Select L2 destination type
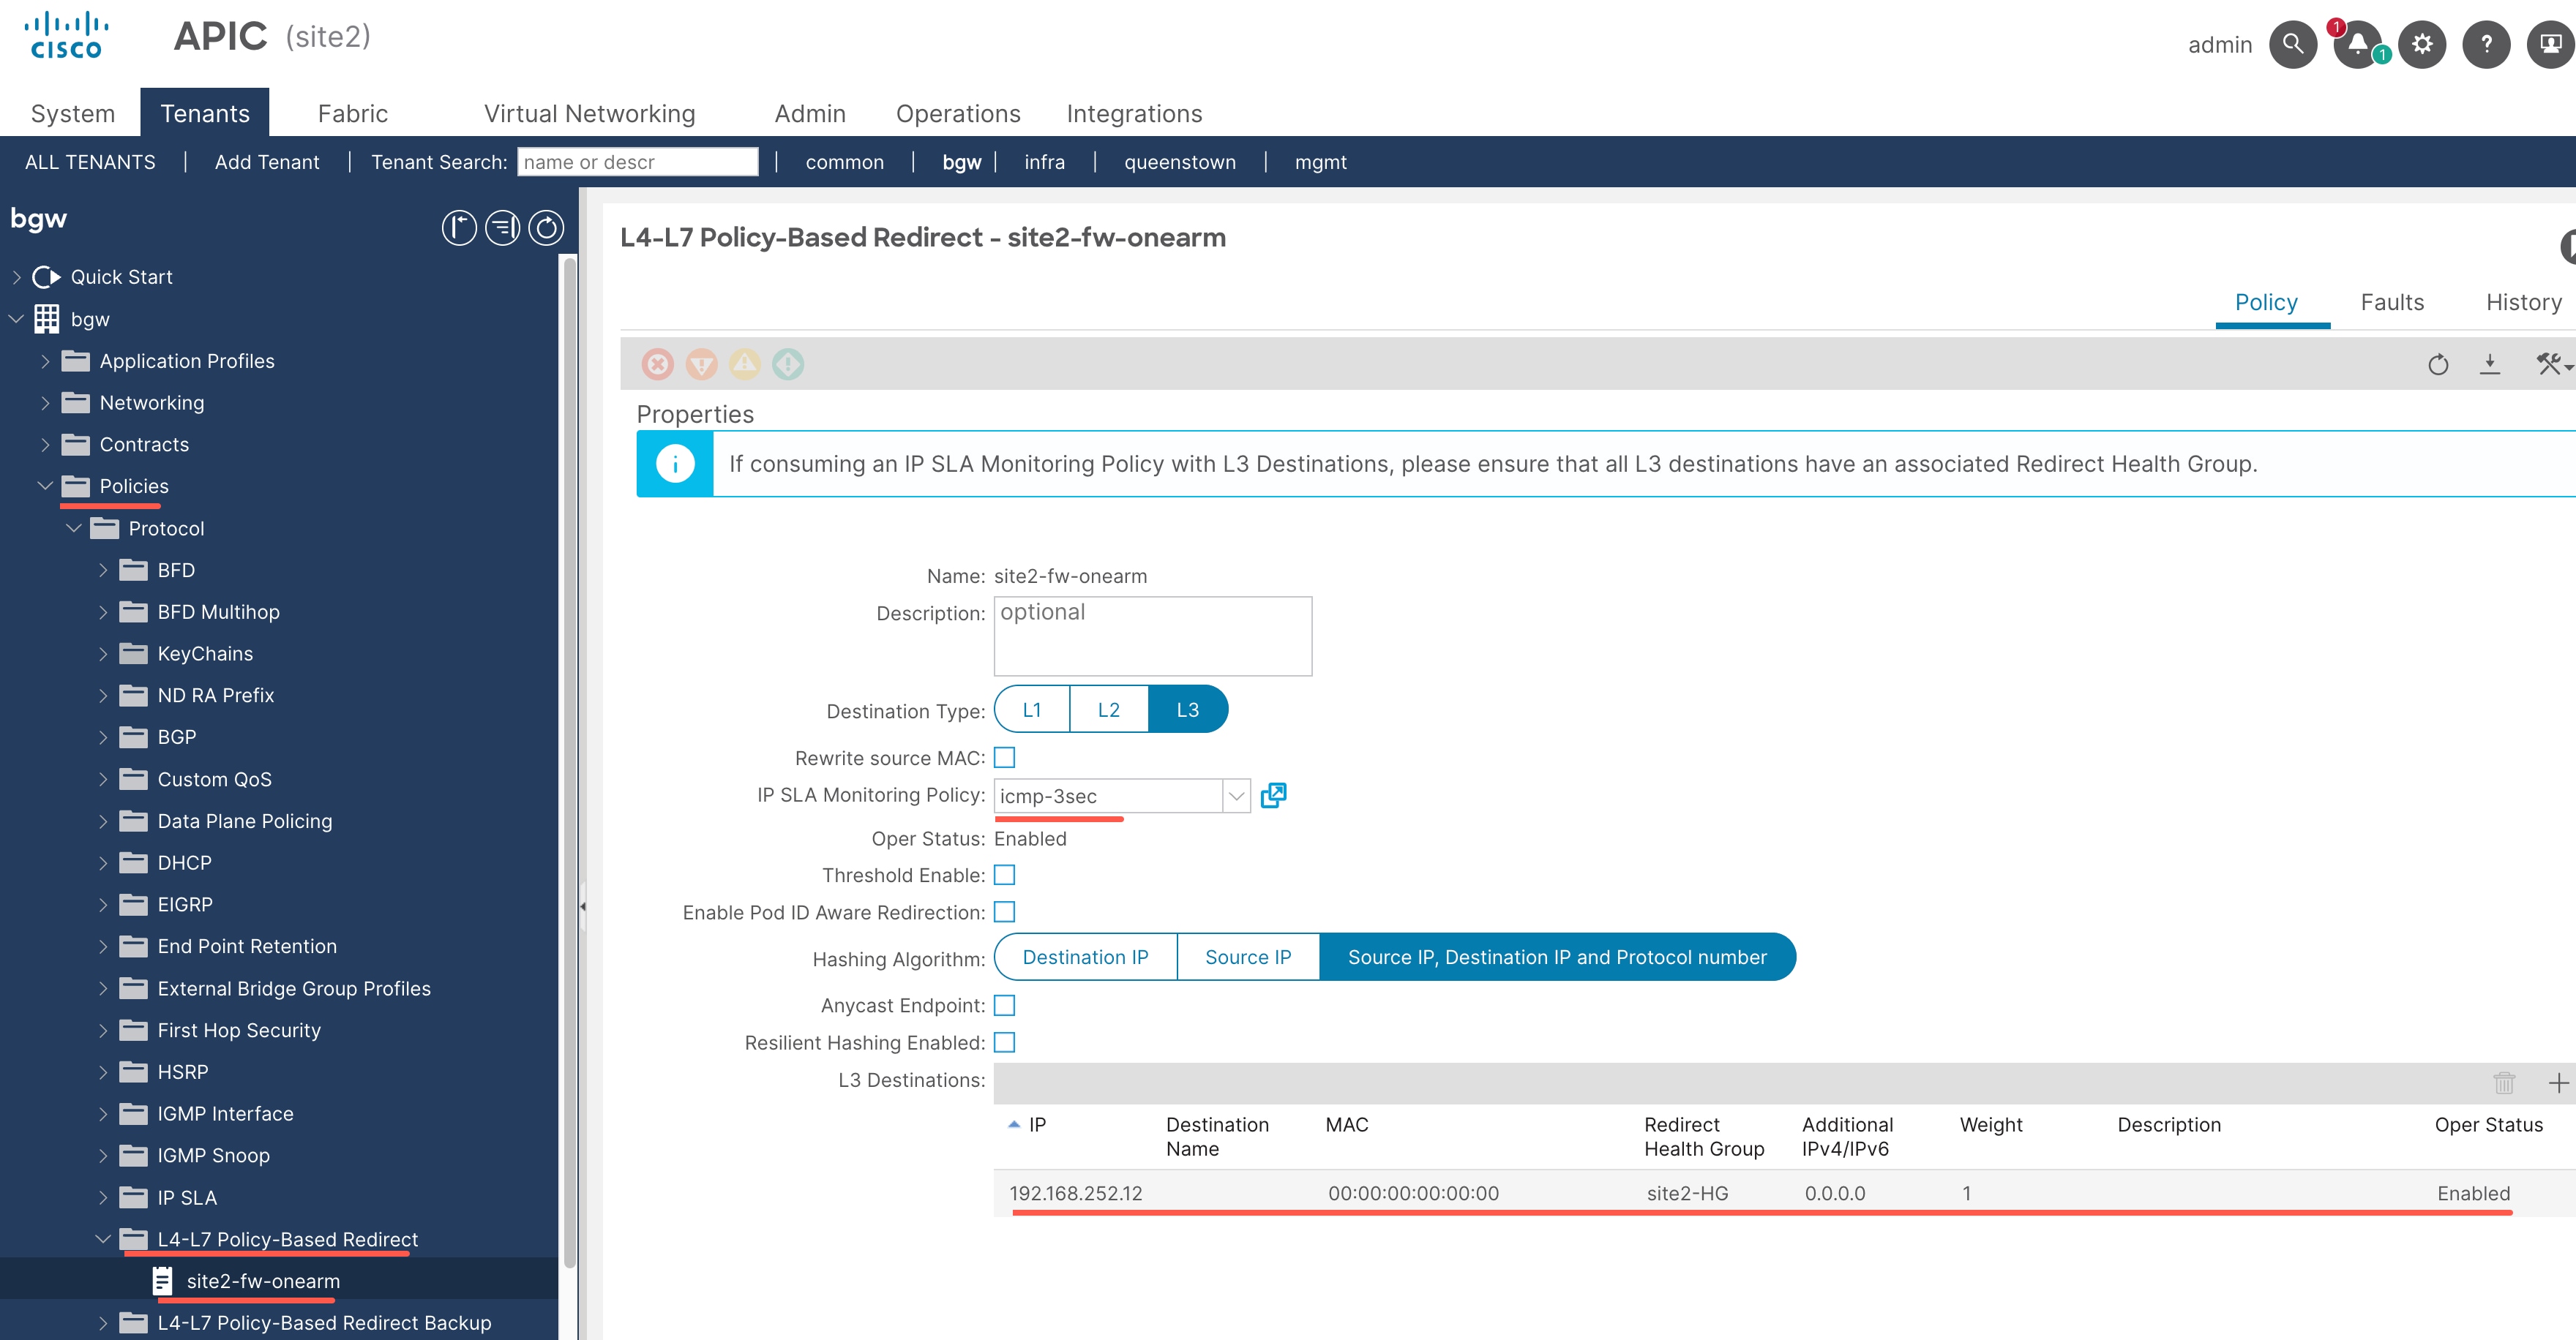 pyautogui.click(x=1109, y=709)
